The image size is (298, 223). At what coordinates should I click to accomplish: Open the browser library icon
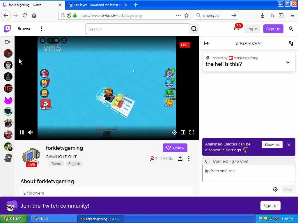(272, 16)
